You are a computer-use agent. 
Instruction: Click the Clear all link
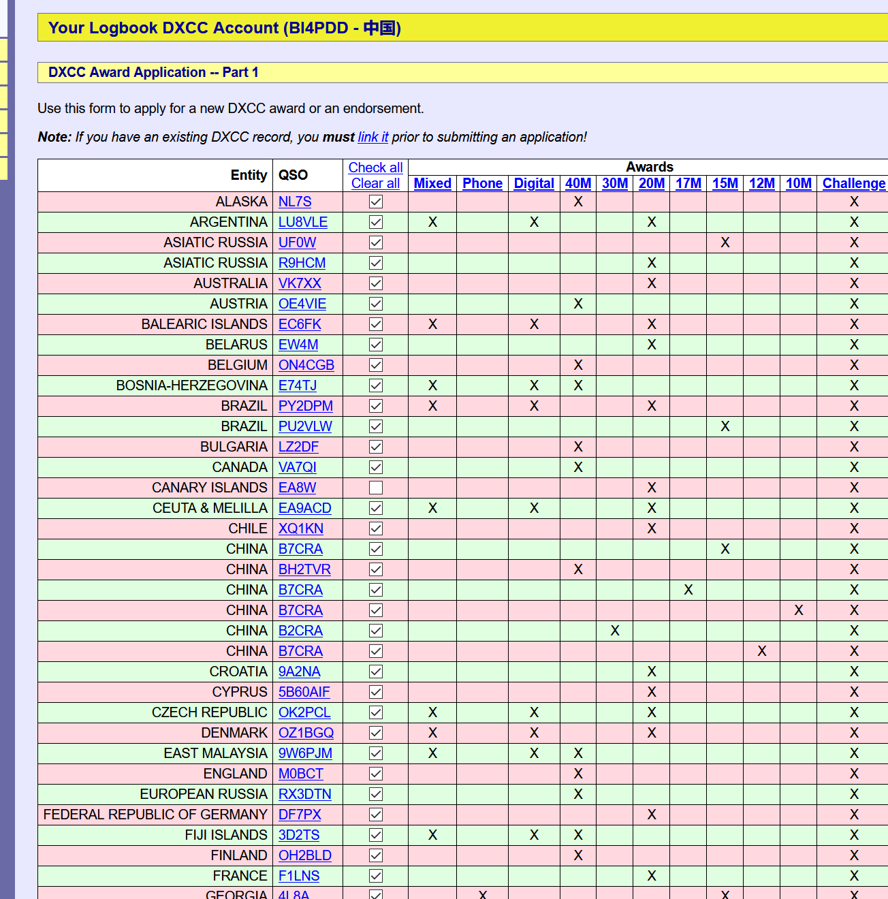pyautogui.click(x=376, y=183)
